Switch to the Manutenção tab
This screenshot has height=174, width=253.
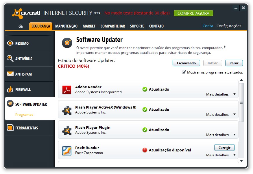pos(66,26)
